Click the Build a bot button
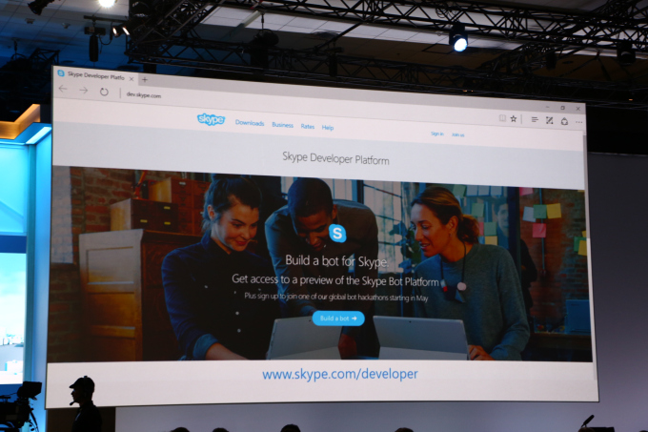The image size is (648, 432). coord(338,319)
